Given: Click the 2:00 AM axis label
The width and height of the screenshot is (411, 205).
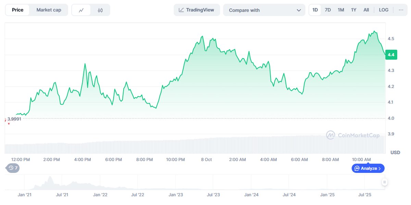Looking at the screenshot, I should click(237, 159).
